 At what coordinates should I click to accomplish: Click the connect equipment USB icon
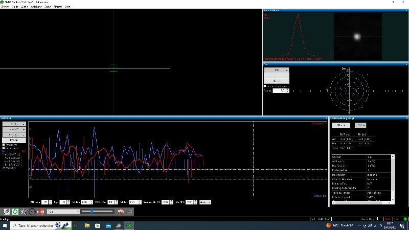pyautogui.click(x=6, y=212)
